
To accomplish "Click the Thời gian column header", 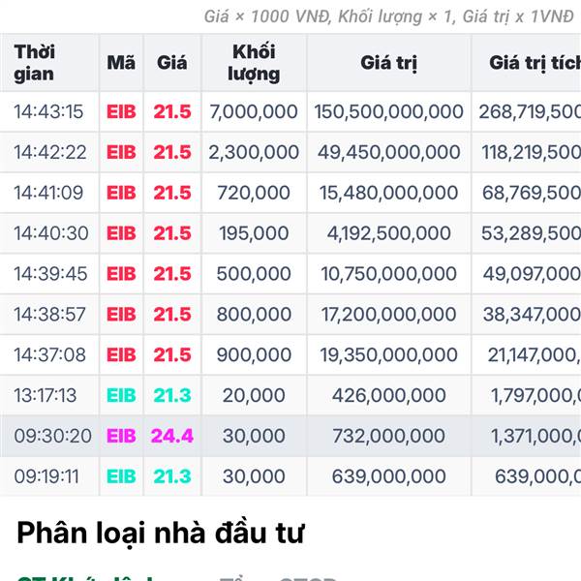I will click(35, 62).
